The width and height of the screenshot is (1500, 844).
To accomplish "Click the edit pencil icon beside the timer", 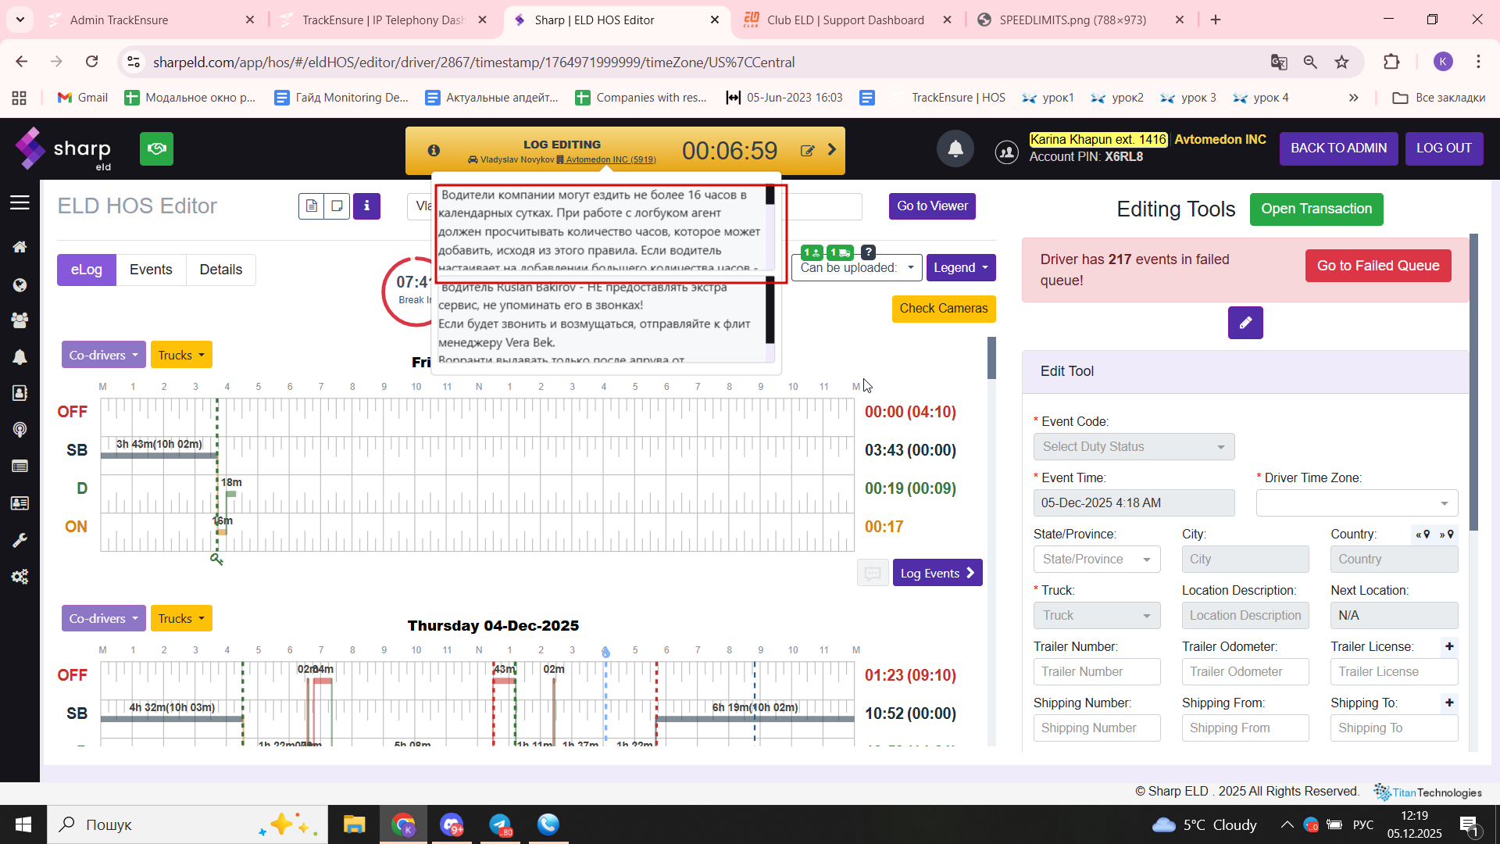I will coord(807,151).
